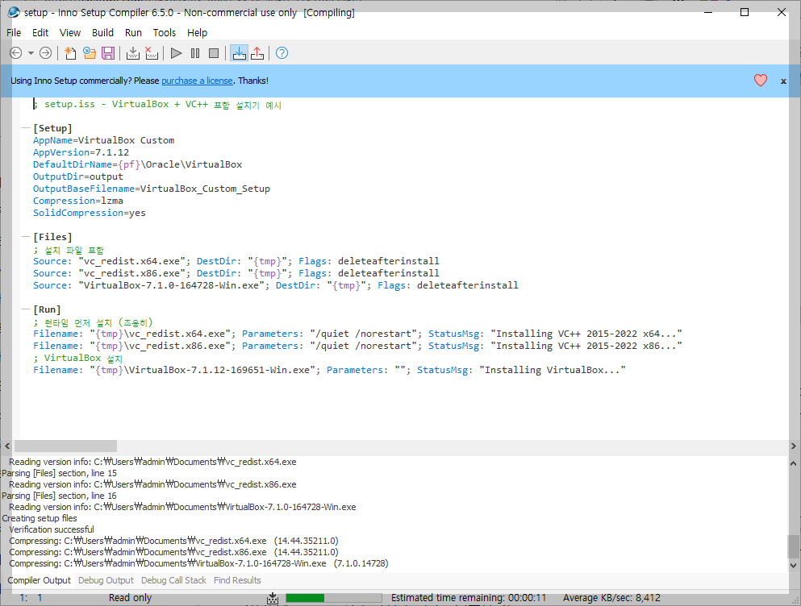Click the 'AppVersion=7.1.12' line

[x=81, y=152]
